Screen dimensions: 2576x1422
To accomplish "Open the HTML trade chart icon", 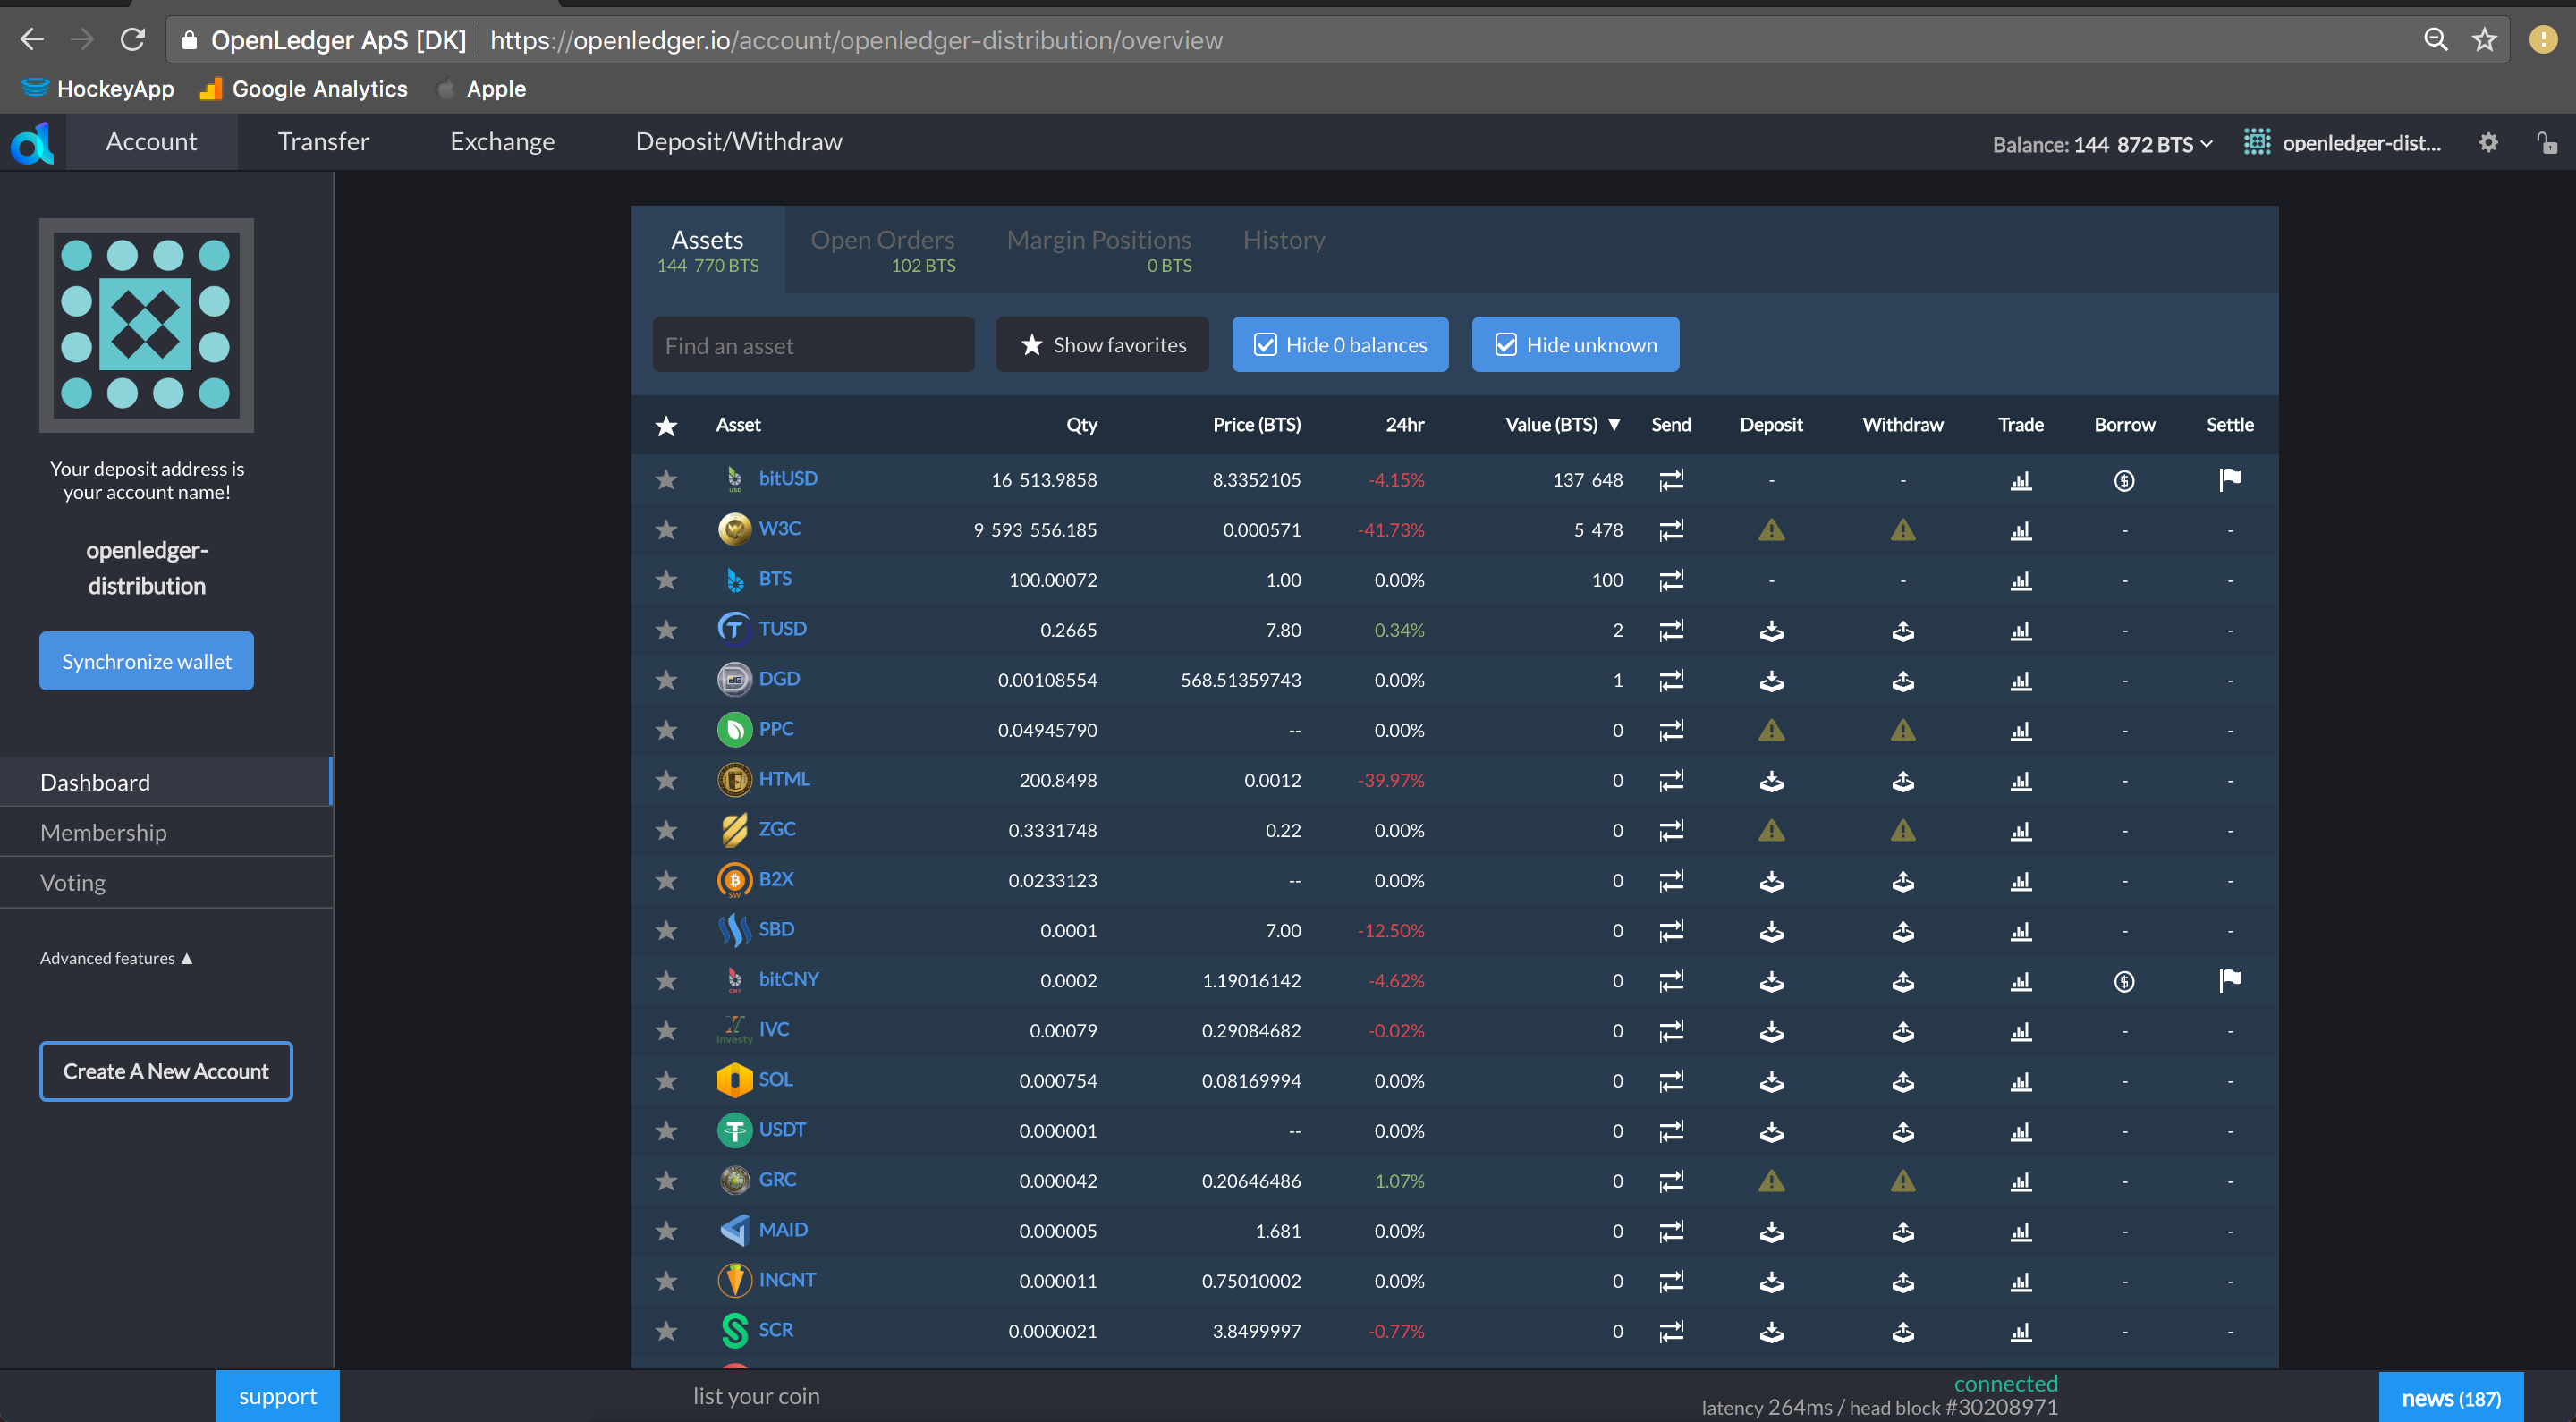I will click(2021, 780).
